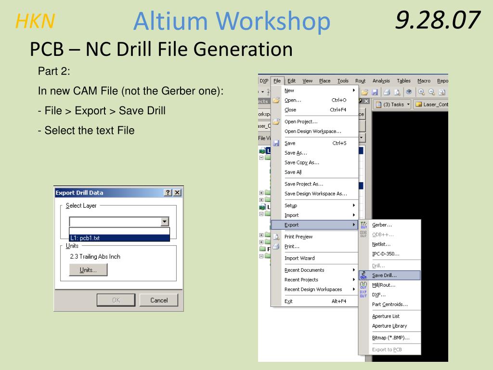This screenshot has width=493, height=370.
Task: Click the print preview toolbar icon
Action: pyautogui.click(x=397, y=92)
